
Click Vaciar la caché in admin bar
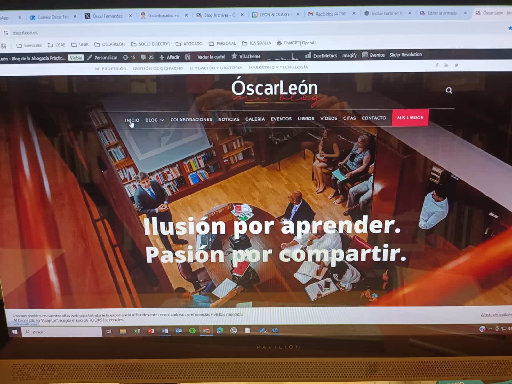pos(211,57)
